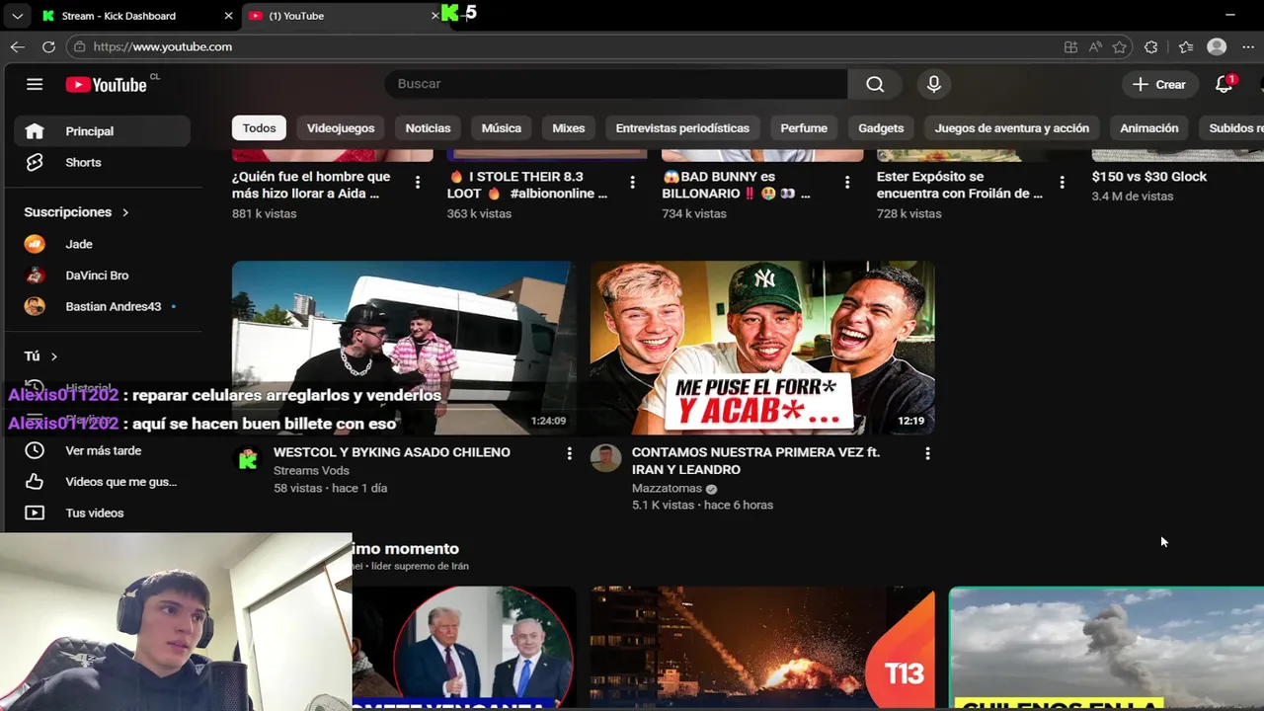Screen dimensions: 1264x711
Task: Click the Buscar search field
Action: (x=616, y=84)
